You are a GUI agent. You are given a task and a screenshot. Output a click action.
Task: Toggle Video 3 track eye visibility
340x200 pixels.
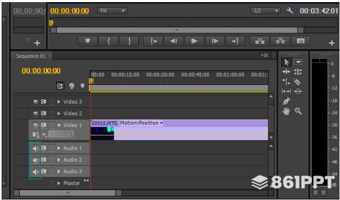pos(35,102)
